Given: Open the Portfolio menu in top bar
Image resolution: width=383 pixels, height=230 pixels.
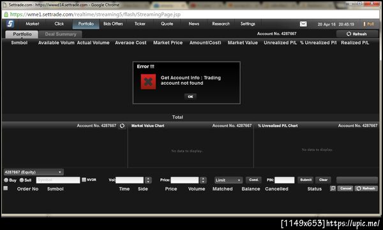Looking at the screenshot, I should [x=86, y=24].
